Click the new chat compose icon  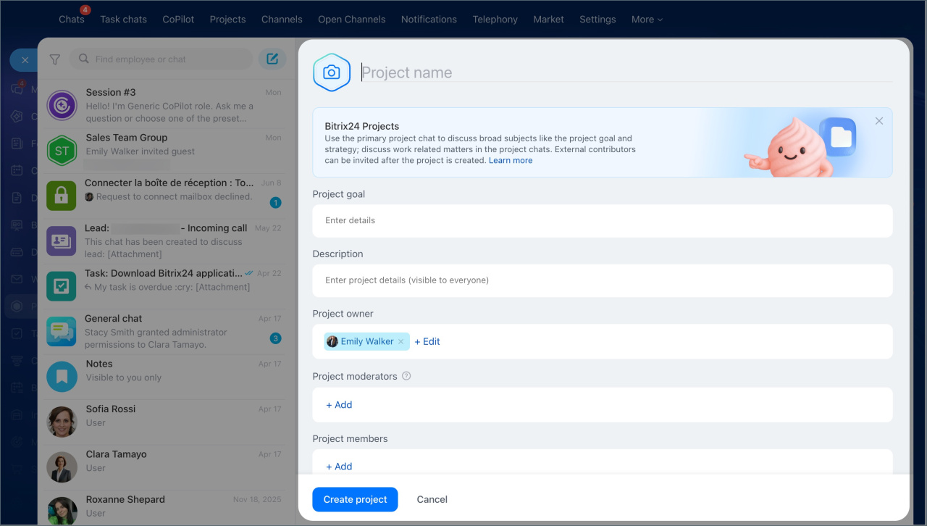click(x=272, y=59)
